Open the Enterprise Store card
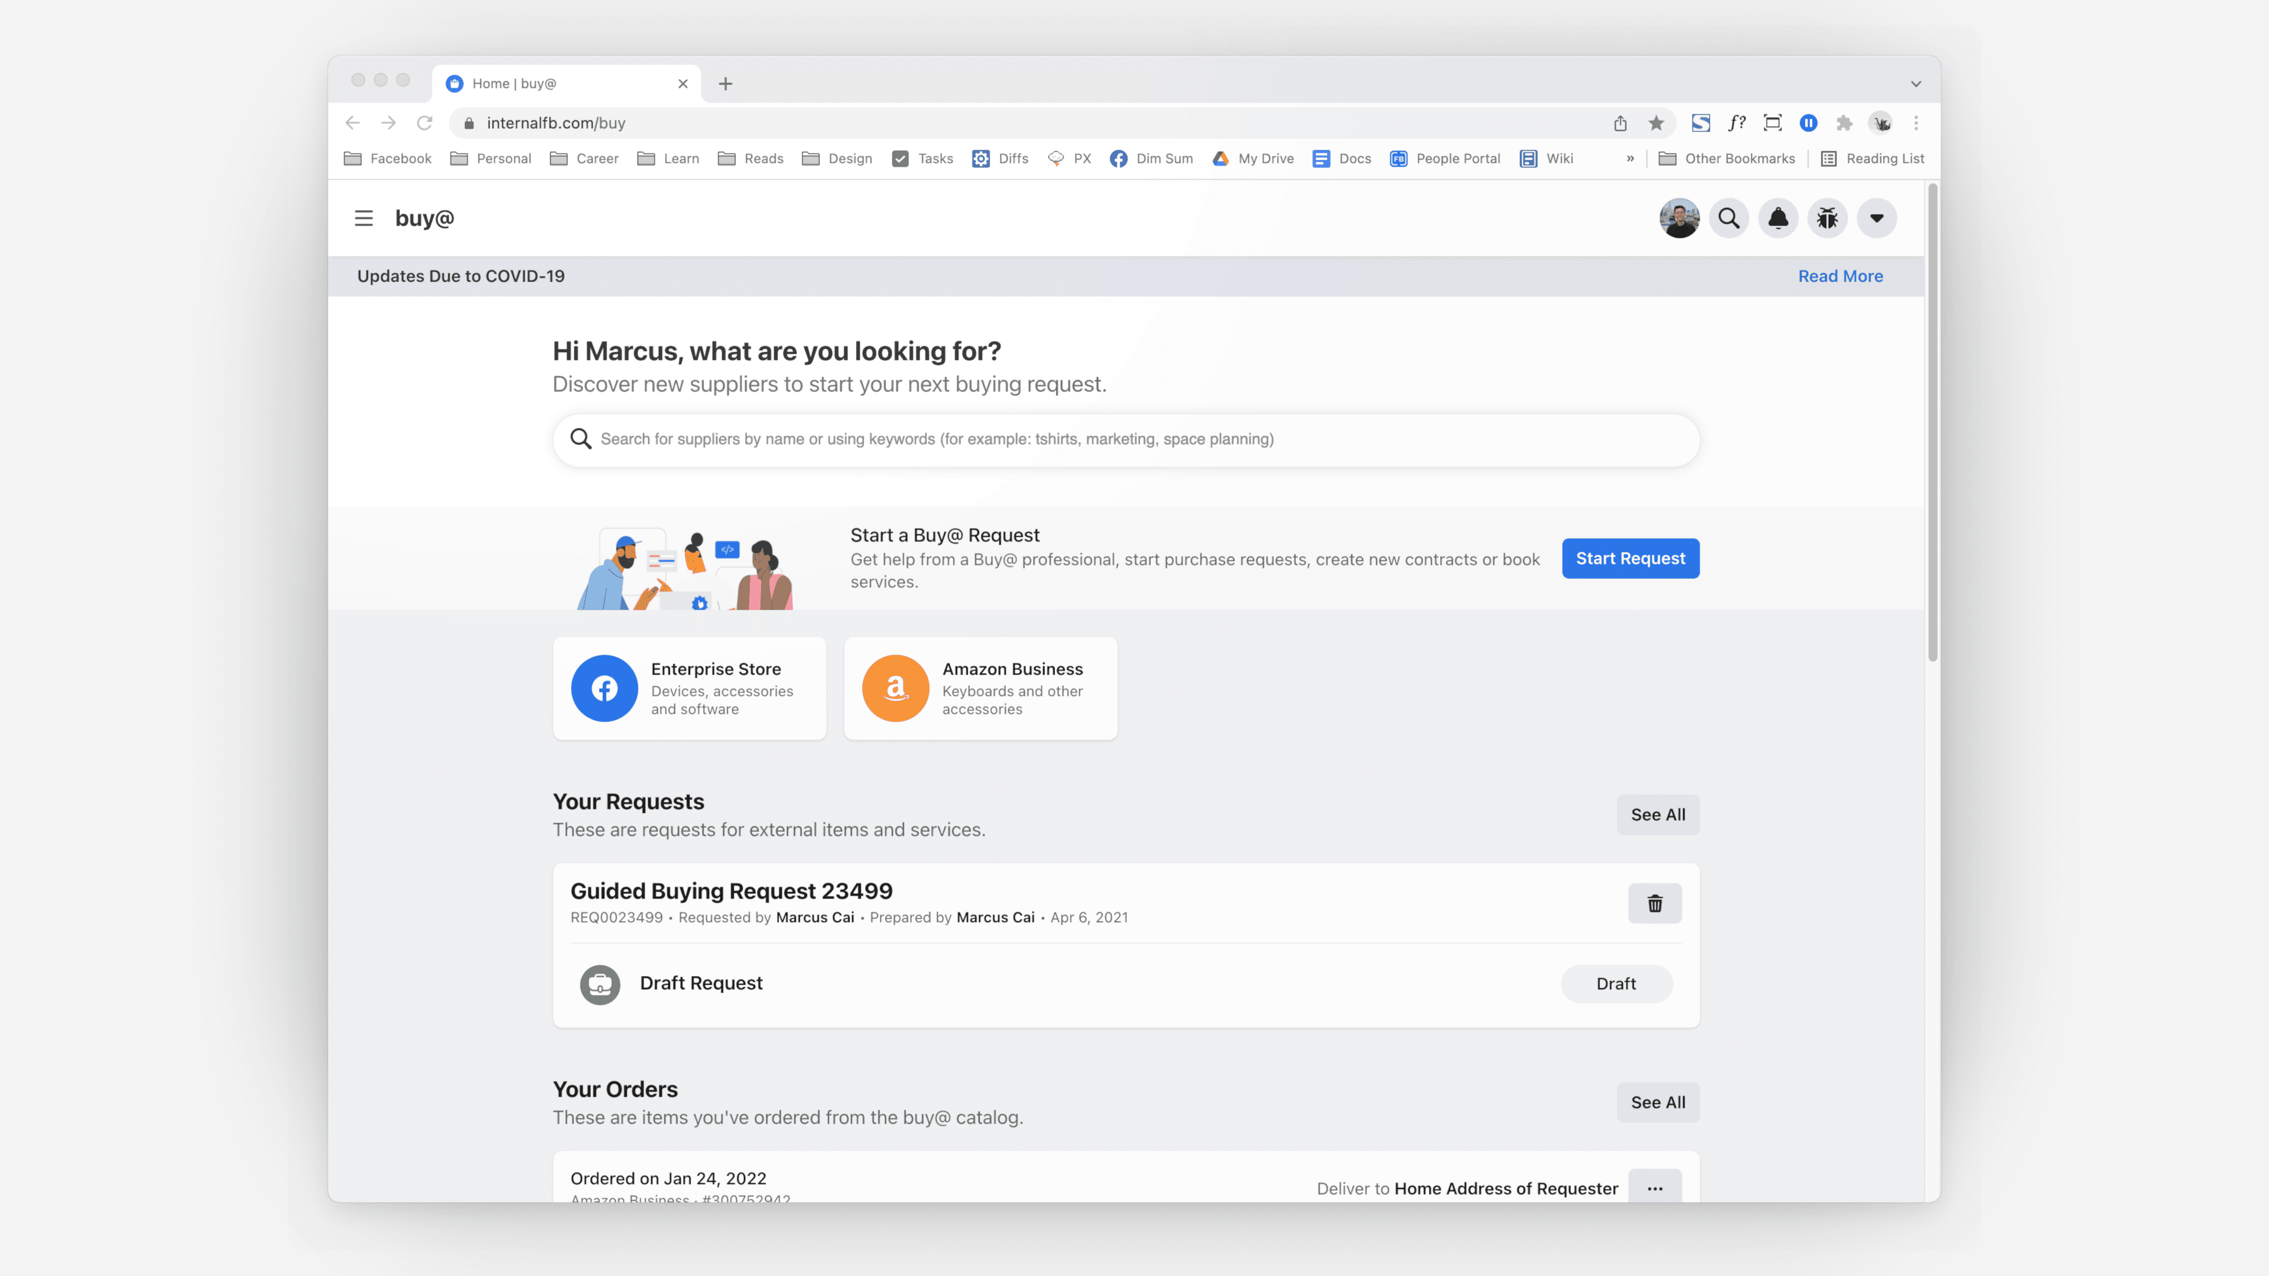 (690, 689)
